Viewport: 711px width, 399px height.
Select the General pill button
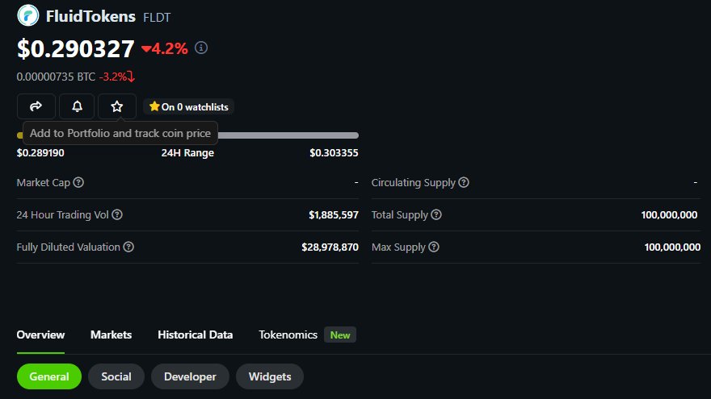[49, 376]
